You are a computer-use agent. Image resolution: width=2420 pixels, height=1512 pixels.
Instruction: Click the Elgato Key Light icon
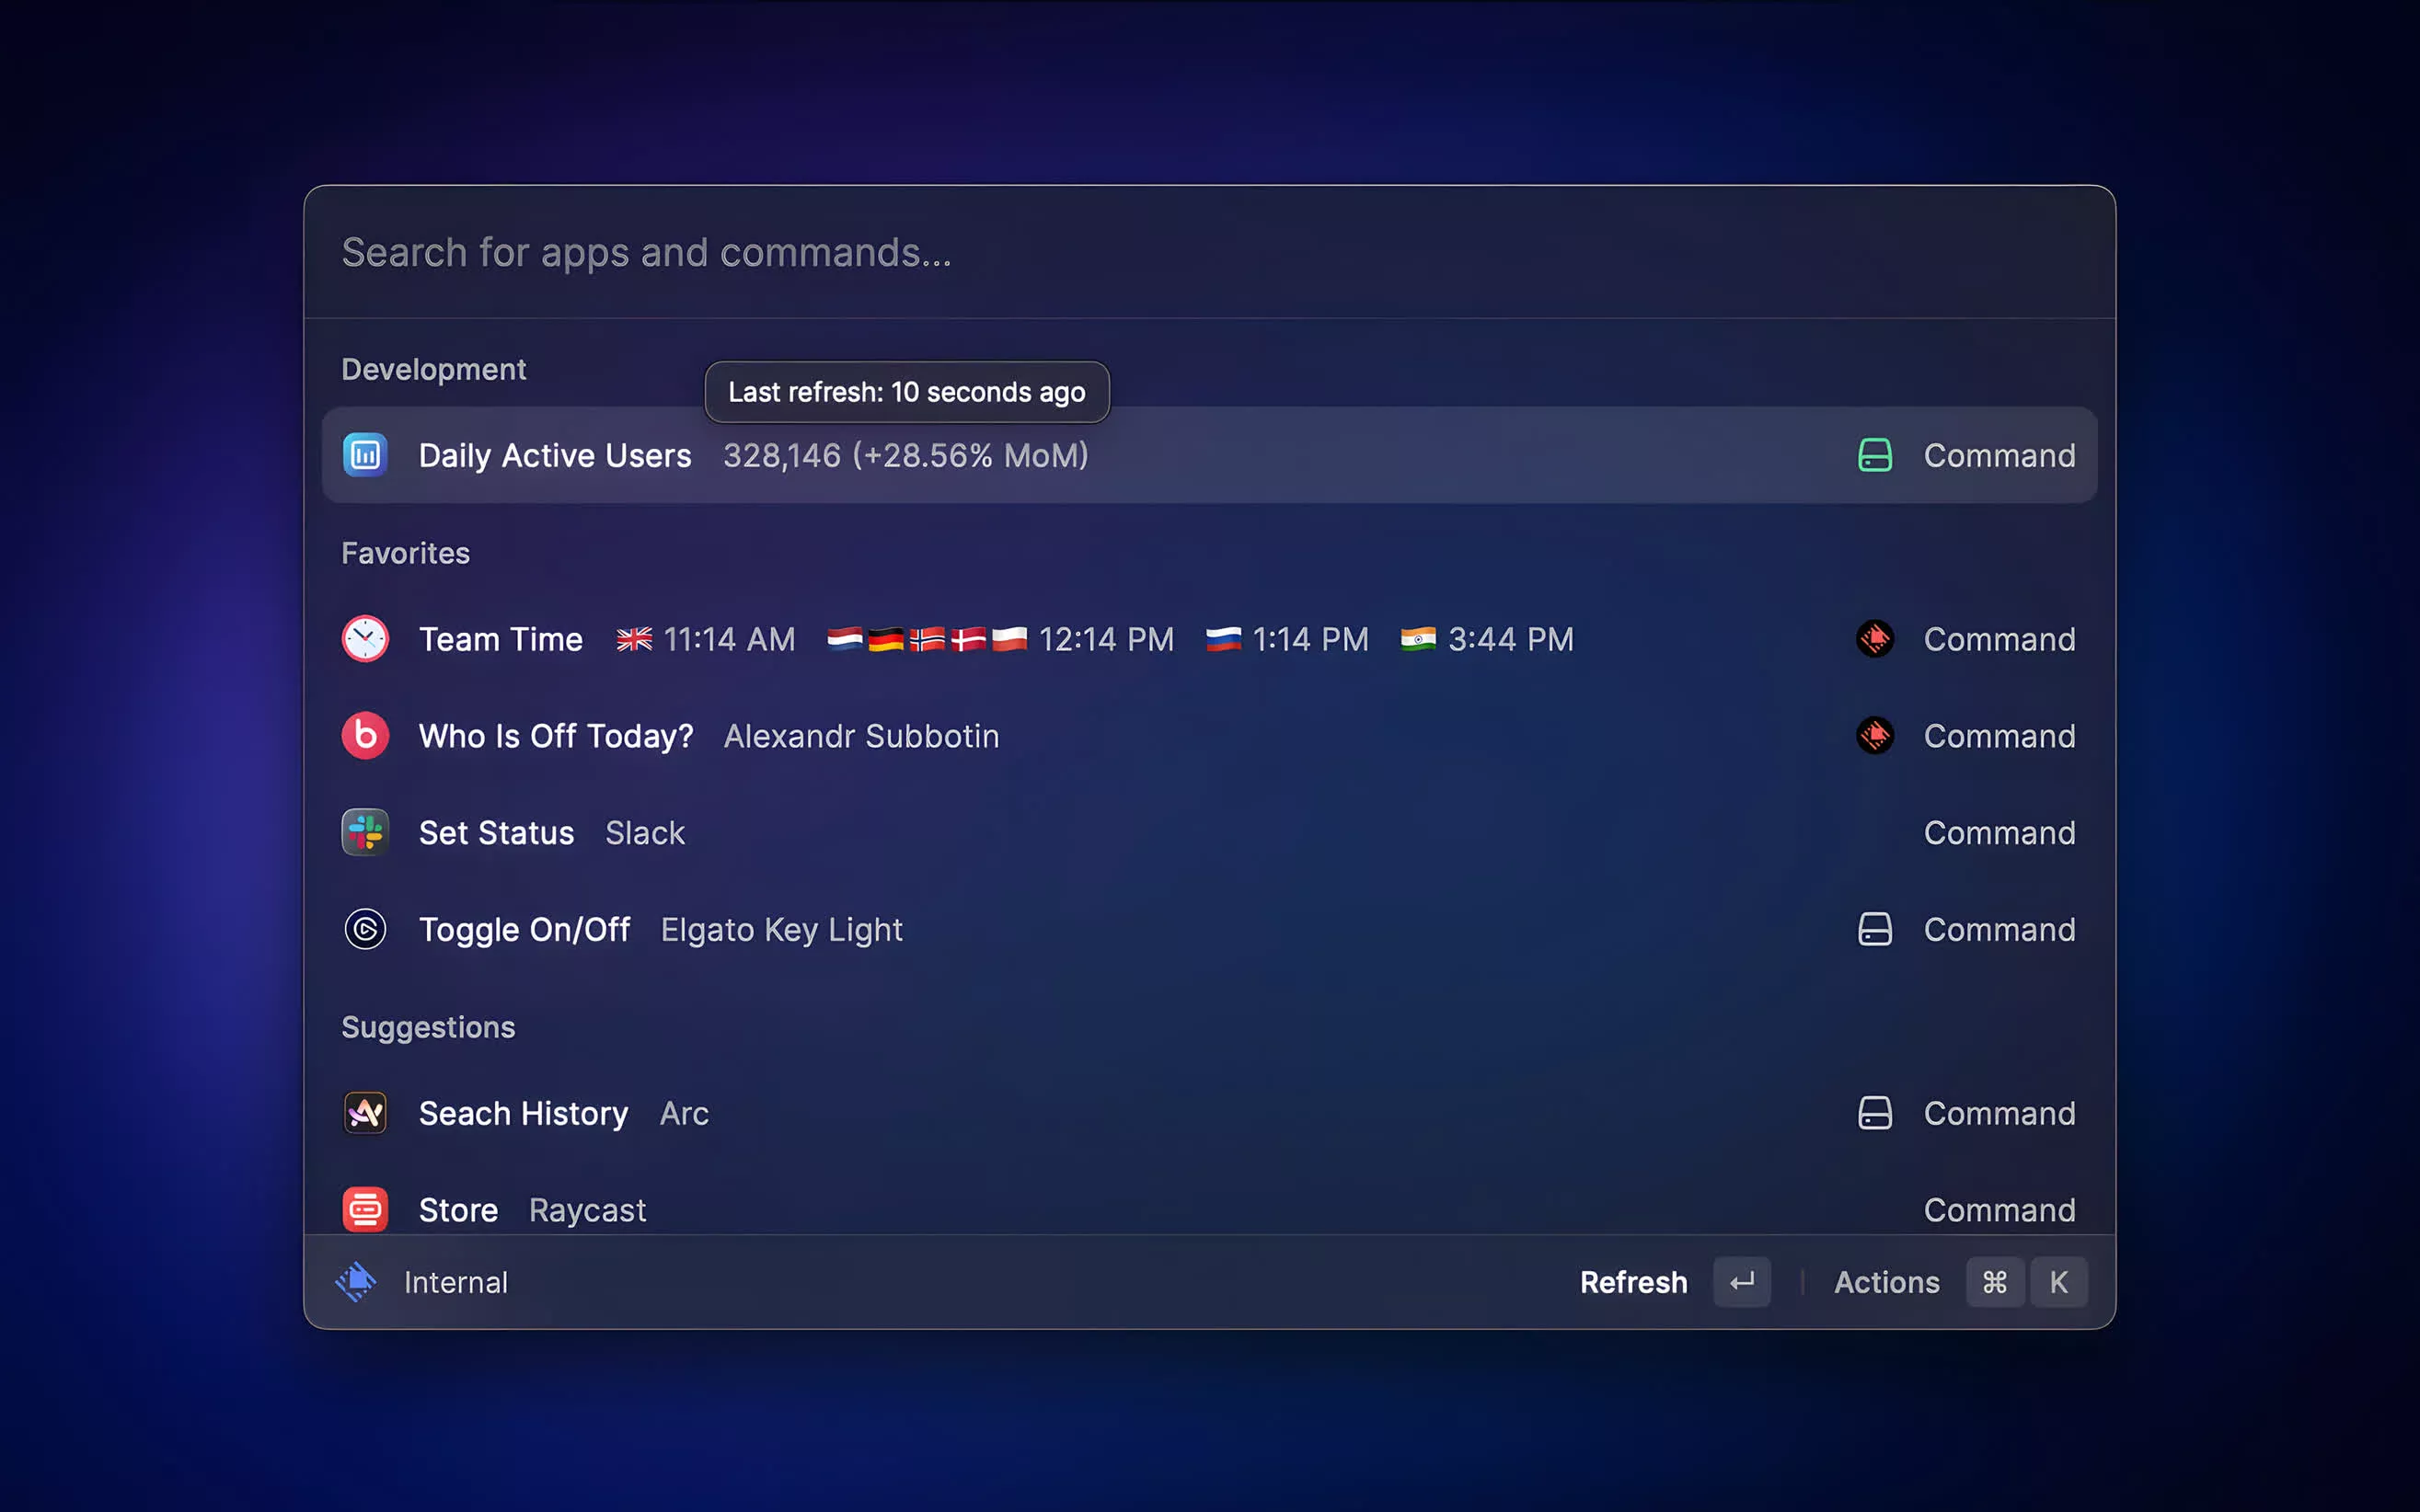(x=365, y=929)
